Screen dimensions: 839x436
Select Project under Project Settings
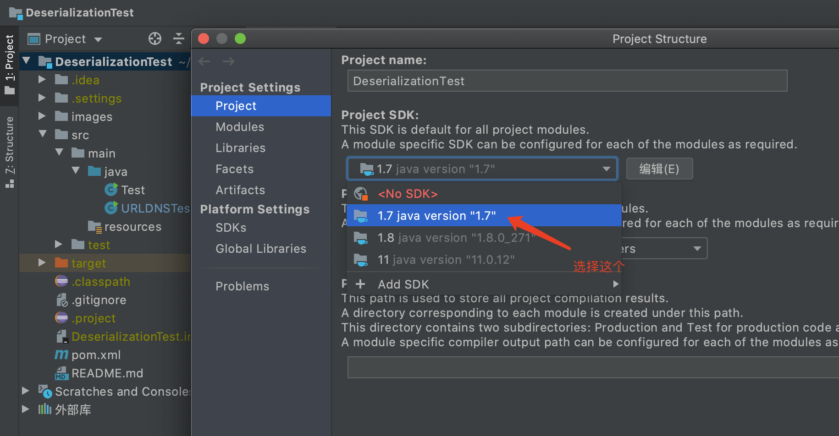point(261,106)
